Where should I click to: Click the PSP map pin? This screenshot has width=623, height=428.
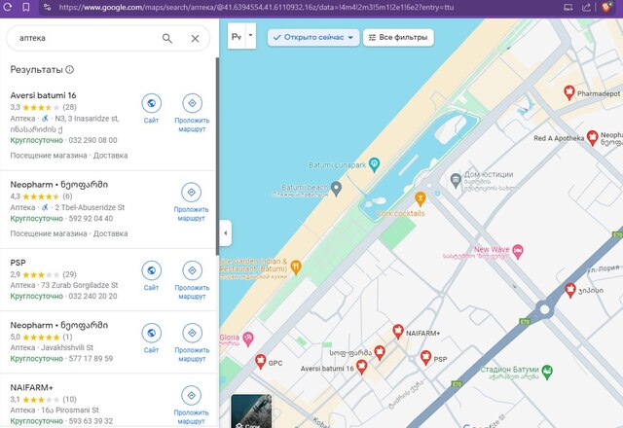tap(425, 357)
